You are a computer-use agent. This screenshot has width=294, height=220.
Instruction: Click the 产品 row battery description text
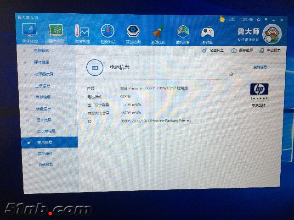pos(154,88)
